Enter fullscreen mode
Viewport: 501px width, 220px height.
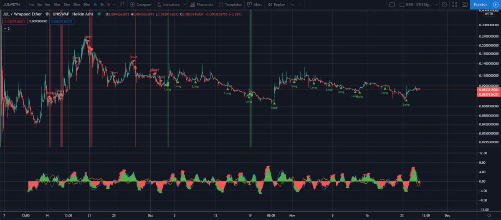[x=455, y=5]
